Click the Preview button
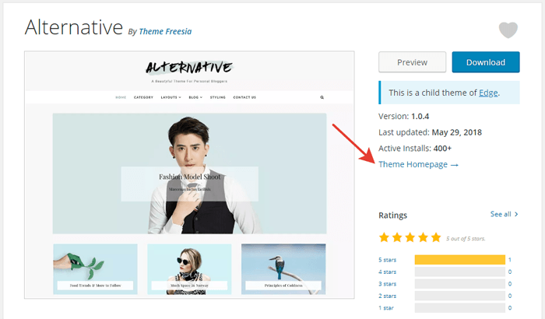Viewport: 545px width, 319px height. (412, 62)
